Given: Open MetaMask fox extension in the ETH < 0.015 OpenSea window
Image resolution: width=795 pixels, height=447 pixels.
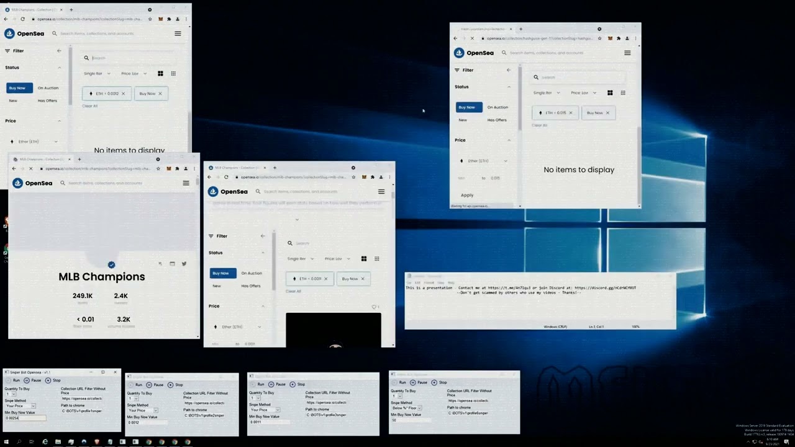Looking at the screenshot, I should pos(610,38).
